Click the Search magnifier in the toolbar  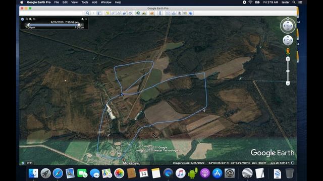click(87, 13)
